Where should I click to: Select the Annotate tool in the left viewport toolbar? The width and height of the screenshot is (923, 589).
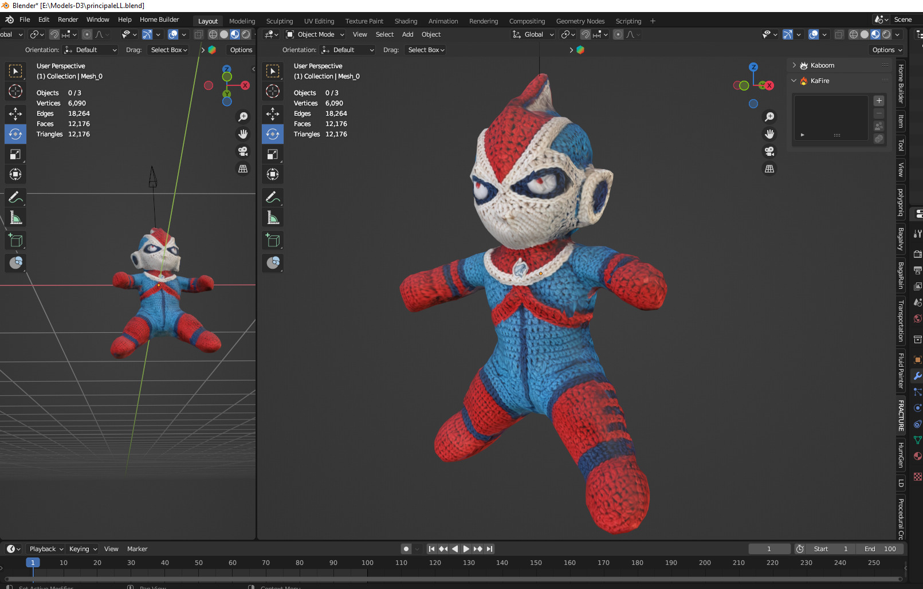[x=15, y=197]
